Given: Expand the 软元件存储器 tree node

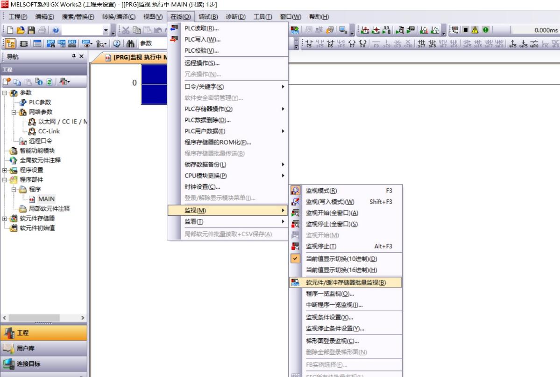Looking at the screenshot, I should pos(5,218).
